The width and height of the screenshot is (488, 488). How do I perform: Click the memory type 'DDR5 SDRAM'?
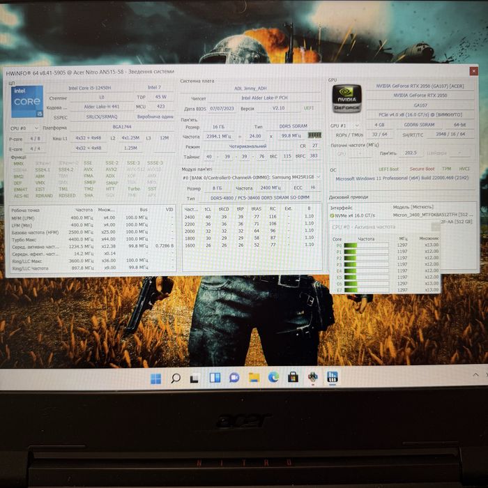pyautogui.click(x=293, y=126)
